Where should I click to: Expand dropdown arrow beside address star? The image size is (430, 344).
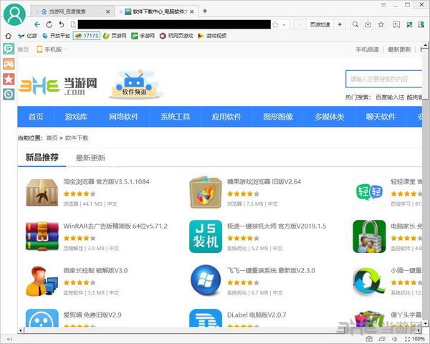(x=285, y=25)
